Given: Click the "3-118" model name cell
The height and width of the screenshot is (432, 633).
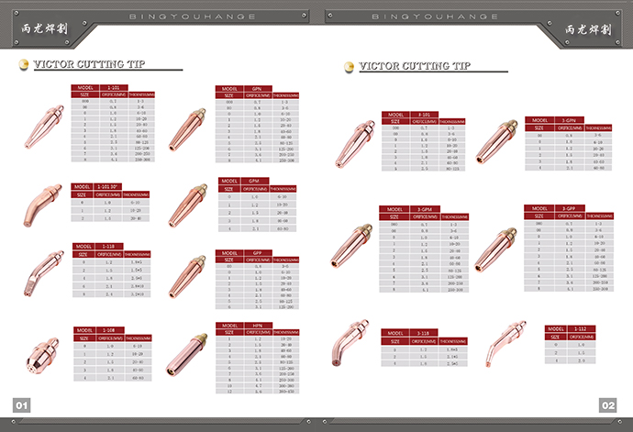Looking at the screenshot, I should coord(424,333).
